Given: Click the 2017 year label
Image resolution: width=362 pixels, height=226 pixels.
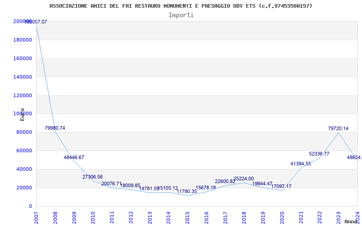Looking at the screenshot, I should (x=225, y=218).
